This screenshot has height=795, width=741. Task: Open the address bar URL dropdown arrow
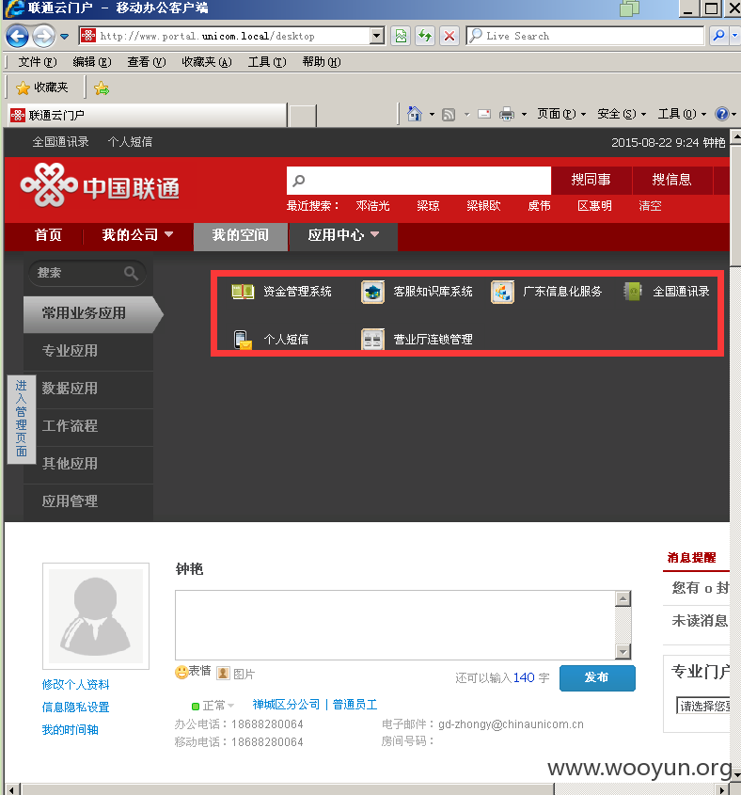tap(376, 36)
